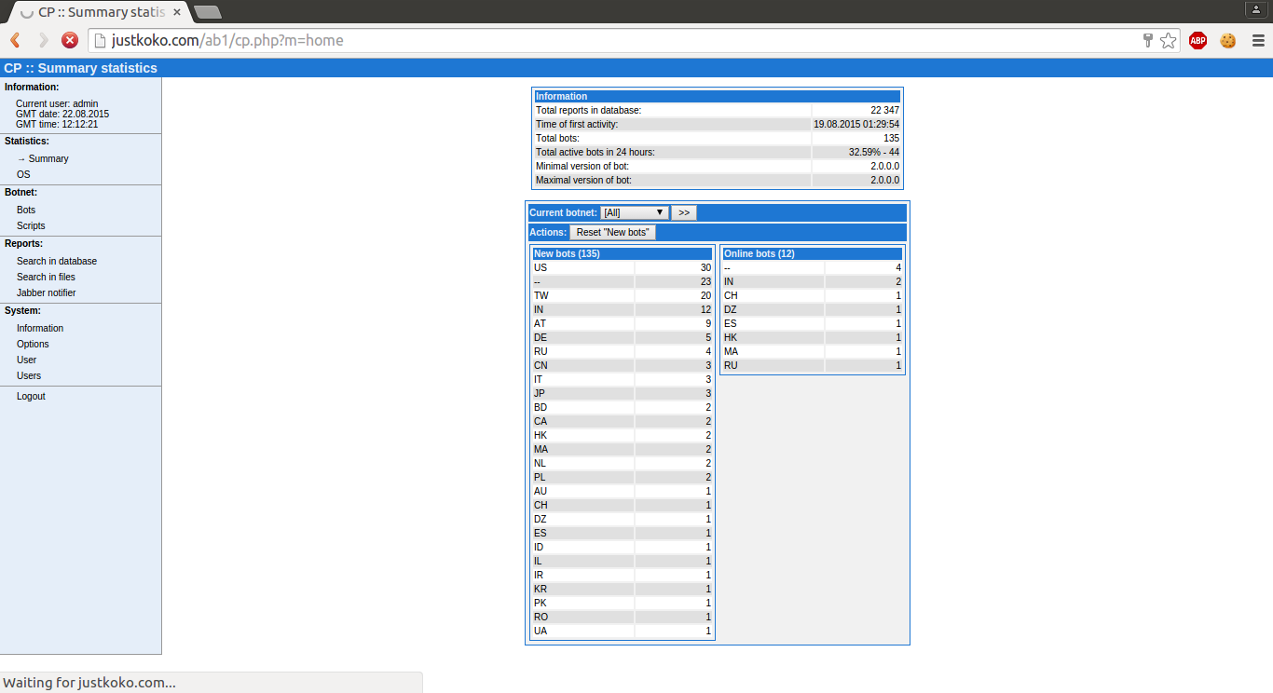Click the browser back arrow button
This screenshot has height=693, width=1273.
pos(15,40)
